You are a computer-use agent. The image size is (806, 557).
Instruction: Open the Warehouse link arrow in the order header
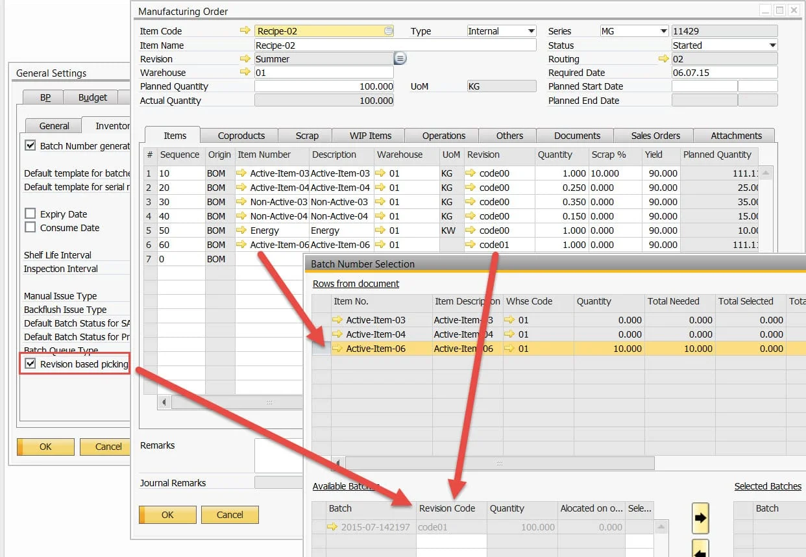tap(245, 73)
